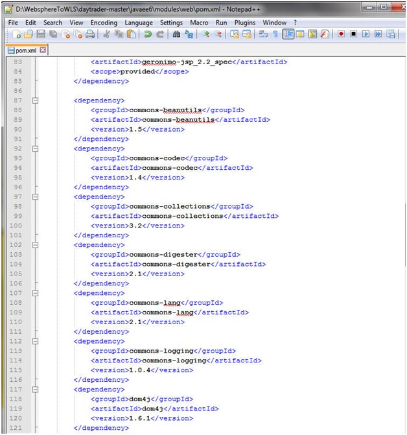
Task: Collapse the dom4j dependency fold marker
Action: point(35,390)
